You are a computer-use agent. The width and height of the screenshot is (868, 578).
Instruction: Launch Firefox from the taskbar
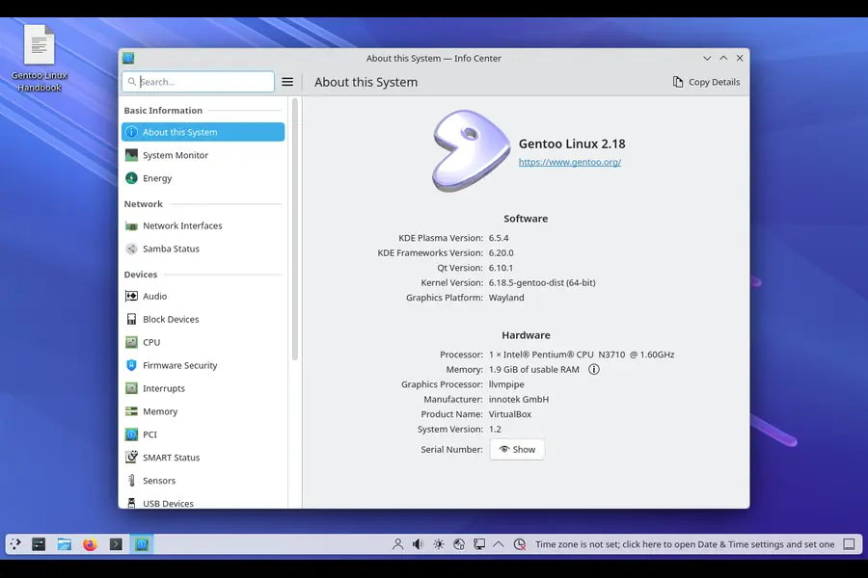(90, 543)
